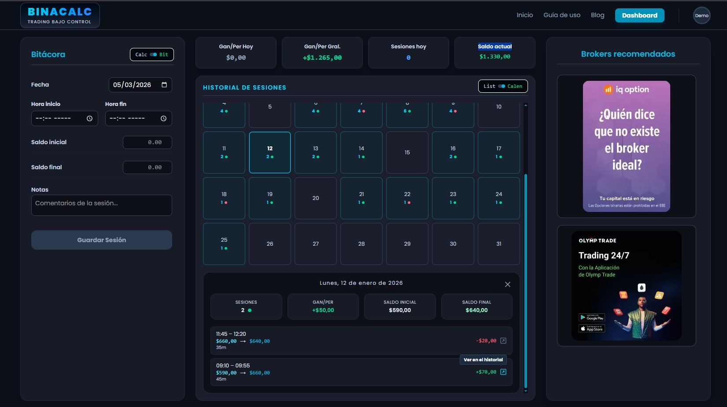Click the Hora fin clock icon
Screen dimensions: 727x407
pyautogui.click(x=163, y=119)
